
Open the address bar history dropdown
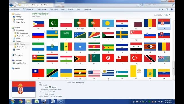coord(138,5)
